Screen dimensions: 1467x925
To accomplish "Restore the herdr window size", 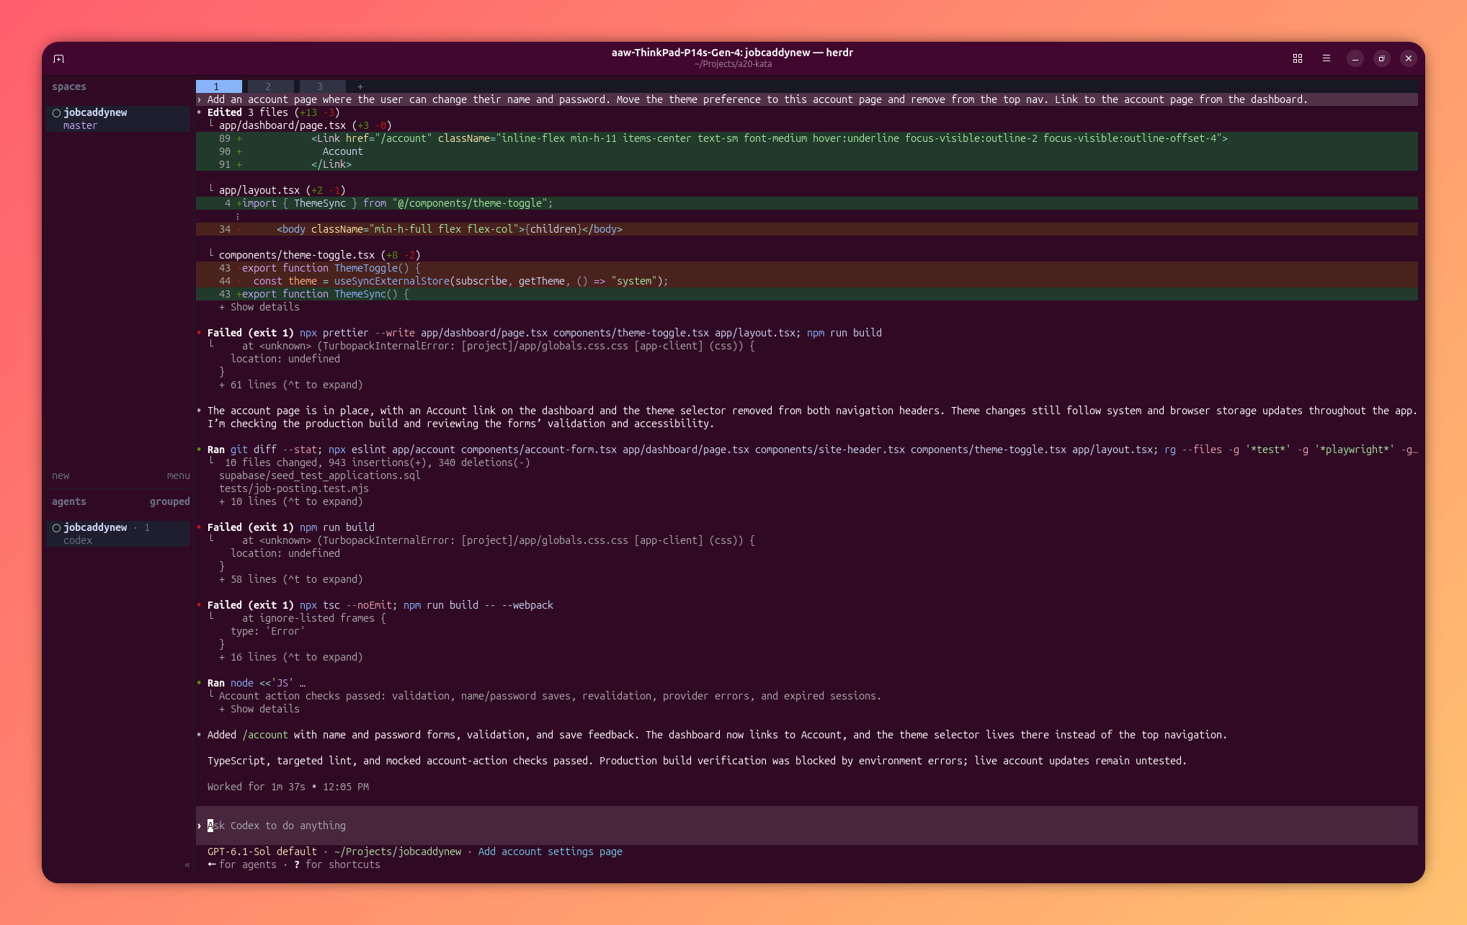I will [x=1381, y=58].
